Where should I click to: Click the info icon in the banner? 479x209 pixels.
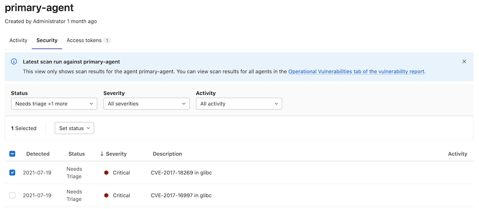[x=14, y=62]
